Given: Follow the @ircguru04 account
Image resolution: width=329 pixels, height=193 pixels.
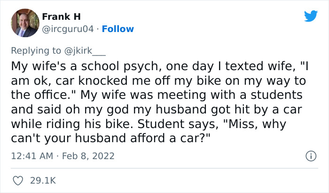Looking at the screenshot, I should coord(118,29).
